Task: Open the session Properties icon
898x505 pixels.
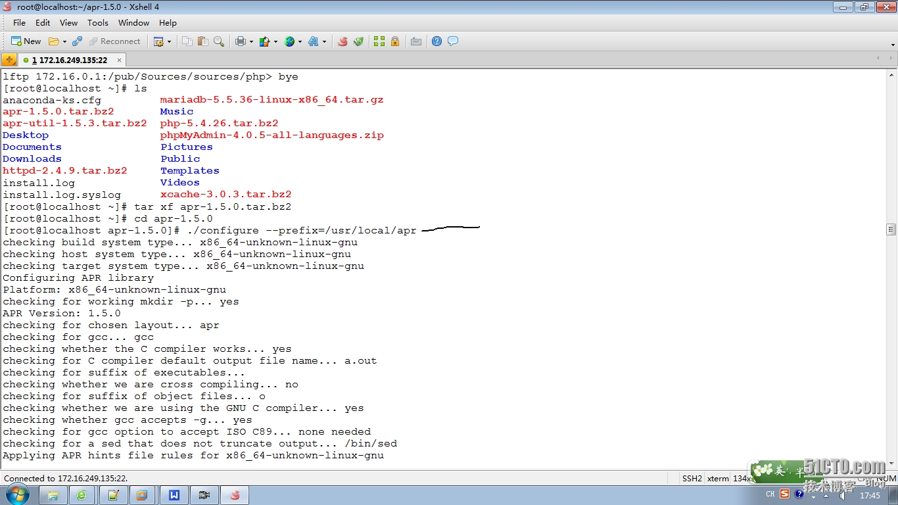Action: (158, 41)
